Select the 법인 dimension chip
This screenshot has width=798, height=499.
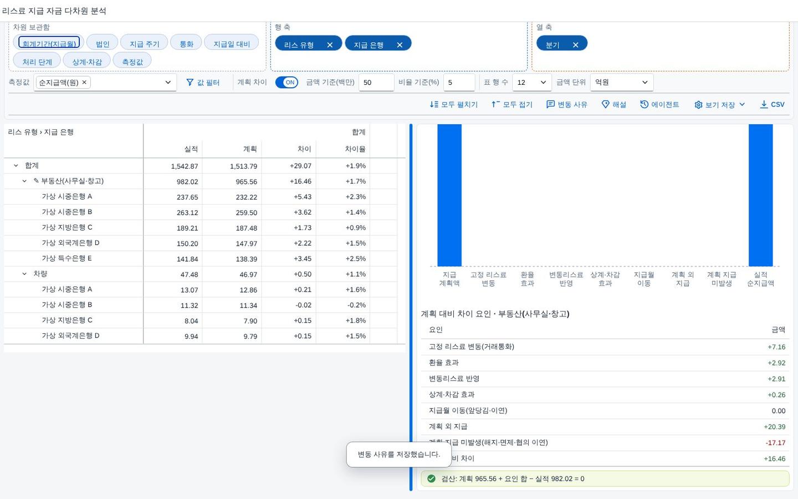pos(103,43)
